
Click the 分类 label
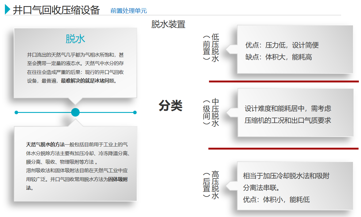point(170,106)
